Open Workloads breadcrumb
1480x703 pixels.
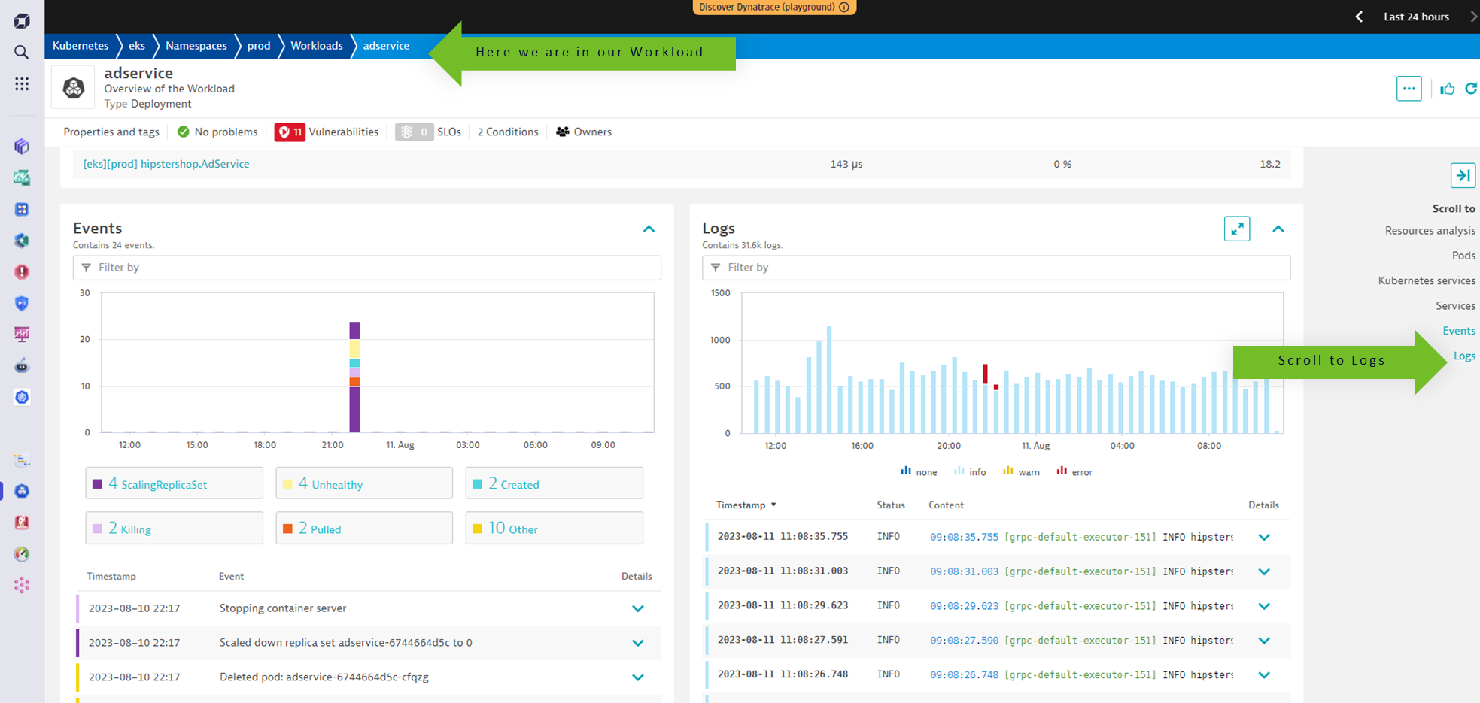click(x=317, y=46)
